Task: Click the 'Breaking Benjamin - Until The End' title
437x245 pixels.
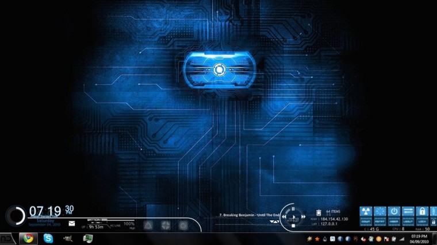Action: (x=251, y=215)
